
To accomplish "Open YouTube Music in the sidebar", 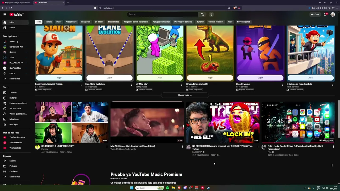I will point(15,142).
